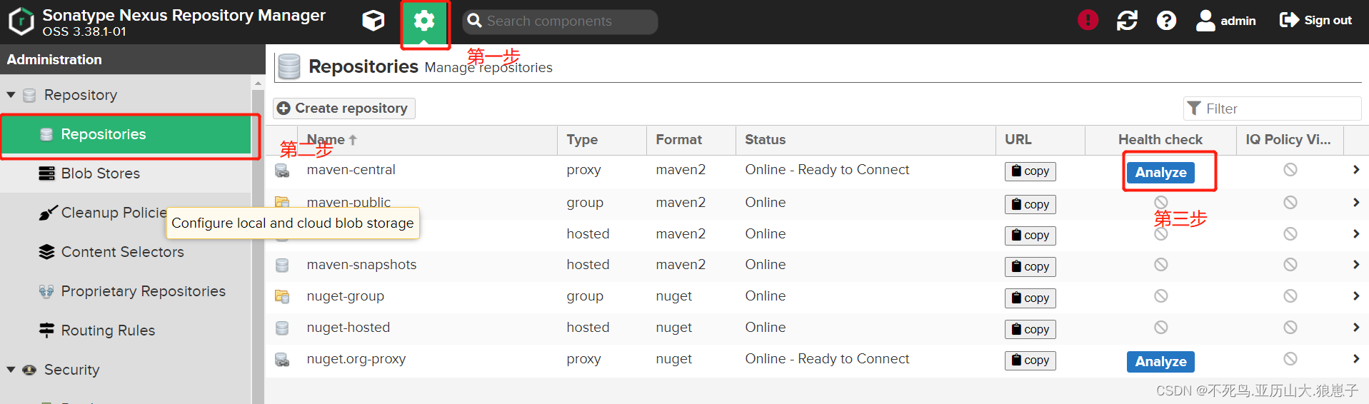Open Blob Stores in the sidebar
This screenshot has height=404, width=1369.
tap(126, 173)
